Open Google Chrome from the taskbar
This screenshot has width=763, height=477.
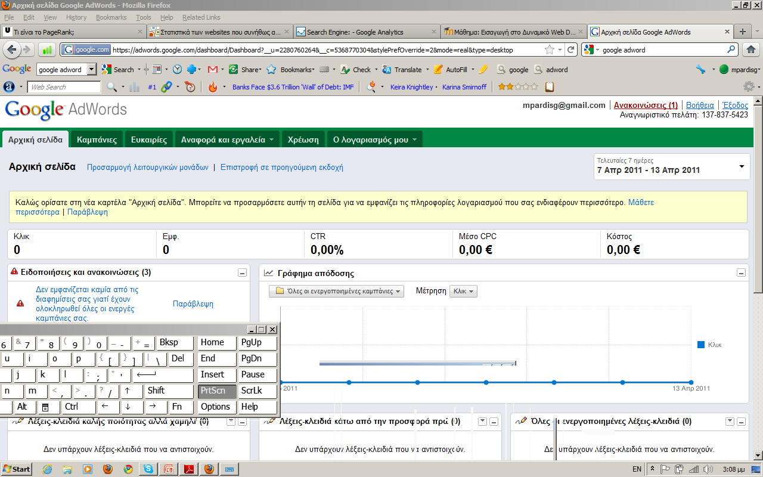(128, 469)
